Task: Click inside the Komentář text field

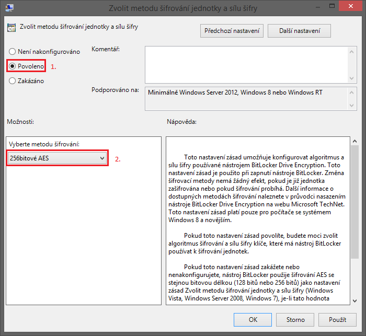Action: click(246, 65)
